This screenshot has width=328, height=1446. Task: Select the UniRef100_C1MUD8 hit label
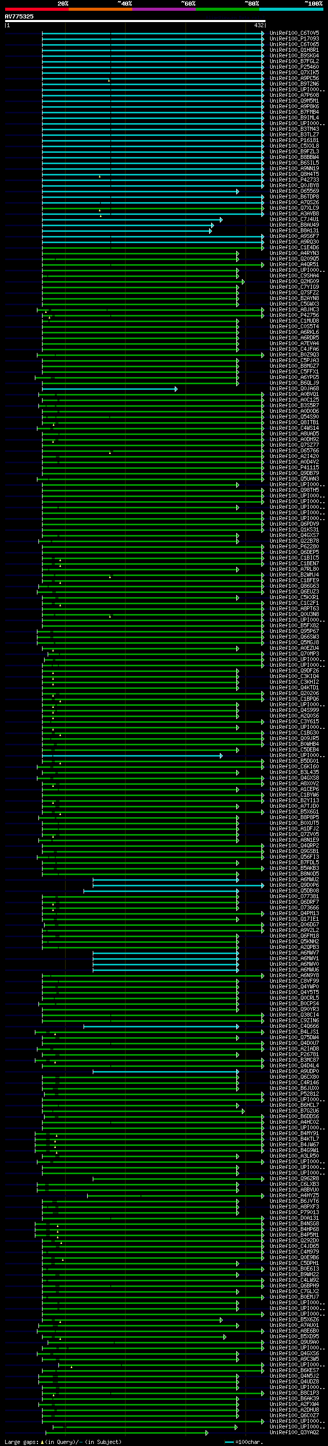[x=294, y=321]
